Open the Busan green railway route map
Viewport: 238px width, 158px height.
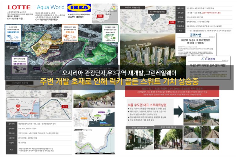pyautogui.click(x=94, y=141)
